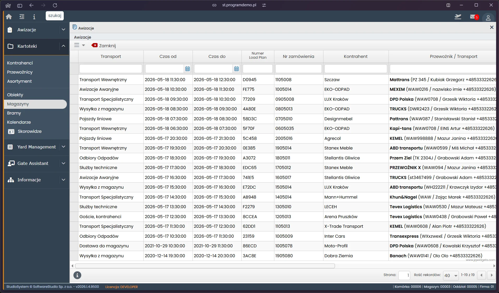Viewport: 499px width, 293px height.
Task: Click the Dobra Ziemia contractor cell
Action: (x=356, y=256)
